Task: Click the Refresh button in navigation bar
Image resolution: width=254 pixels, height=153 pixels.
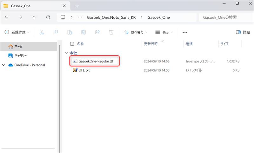Action: pyautogui.click(x=48, y=17)
